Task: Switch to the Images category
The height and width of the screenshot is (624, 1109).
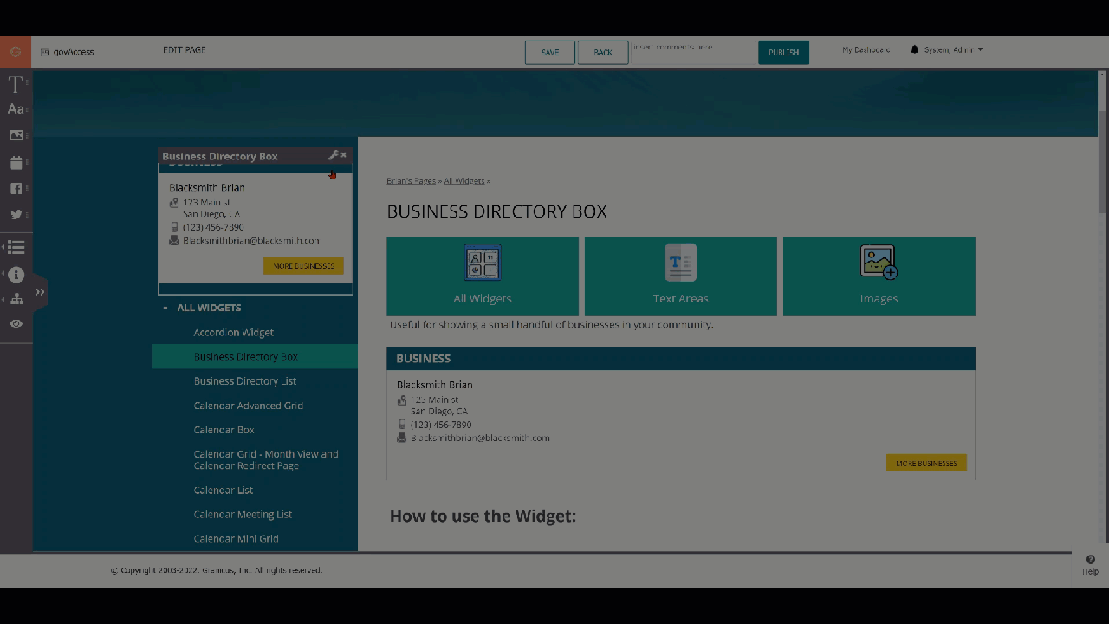Action: 879,276
